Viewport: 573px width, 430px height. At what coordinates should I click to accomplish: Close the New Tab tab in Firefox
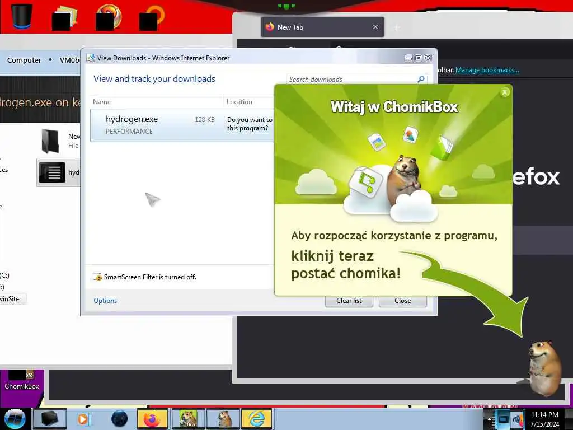point(375,27)
